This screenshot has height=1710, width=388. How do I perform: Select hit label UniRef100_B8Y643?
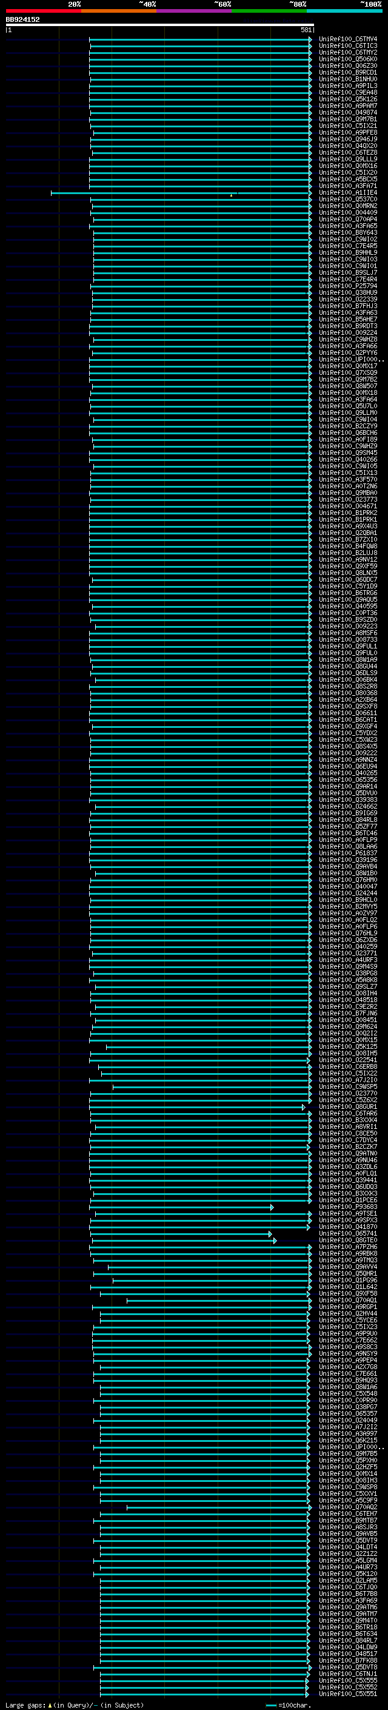click(x=348, y=232)
